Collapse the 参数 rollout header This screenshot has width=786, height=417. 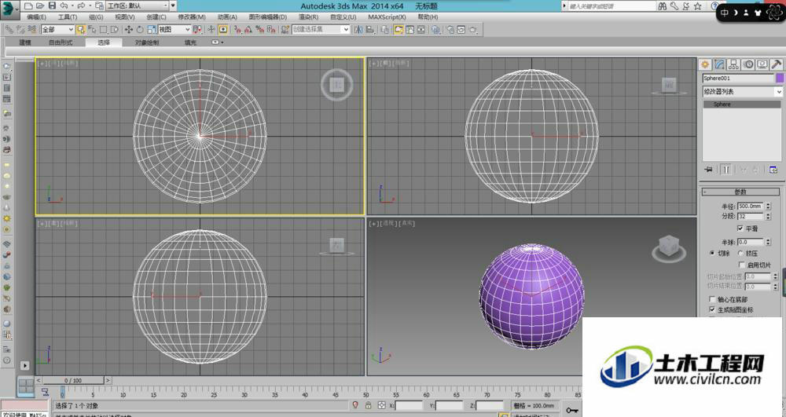pyautogui.click(x=740, y=192)
